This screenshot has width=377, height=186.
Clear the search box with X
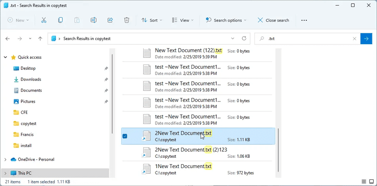354,39
